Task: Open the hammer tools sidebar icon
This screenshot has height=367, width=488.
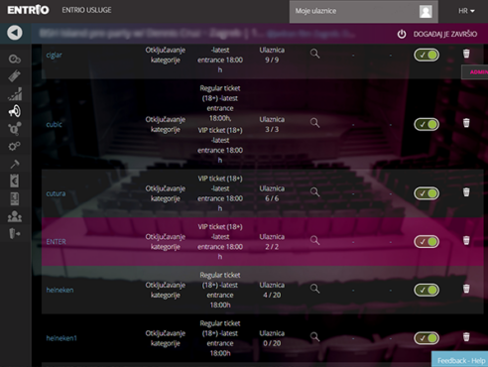Action: pyautogui.click(x=15, y=164)
